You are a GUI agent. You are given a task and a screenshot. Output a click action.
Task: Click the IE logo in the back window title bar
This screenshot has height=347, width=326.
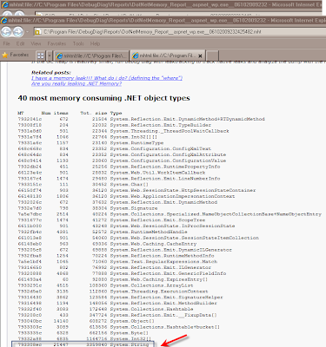[4, 4]
